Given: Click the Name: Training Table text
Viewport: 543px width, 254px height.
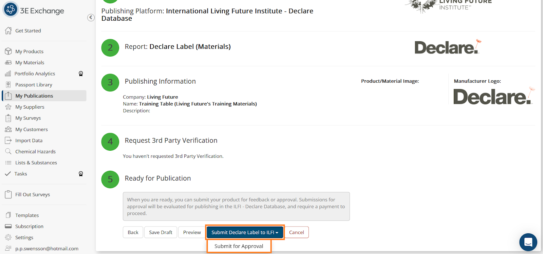Looking at the screenshot, I should 190,104.
